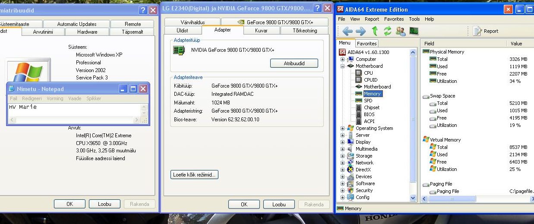Go forward using AIDA64's blue right arrow
The height and width of the screenshot is (224, 534).
[x=361, y=31]
